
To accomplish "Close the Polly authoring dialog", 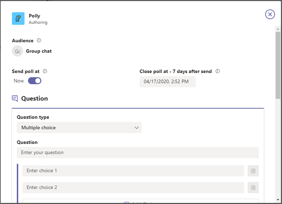I will [270, 14].
